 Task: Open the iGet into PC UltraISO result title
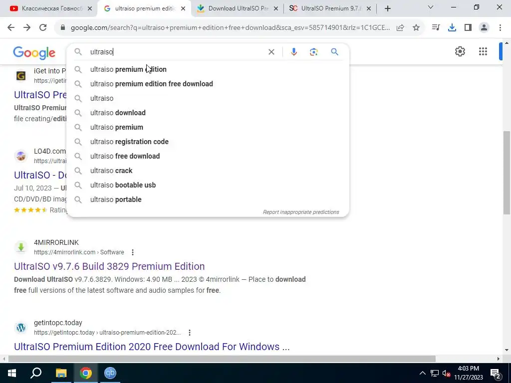click(40, 95)
